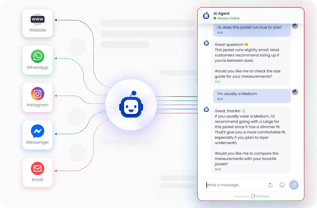Click bot avatar beside 'Great question!' message

click(206, 43)
